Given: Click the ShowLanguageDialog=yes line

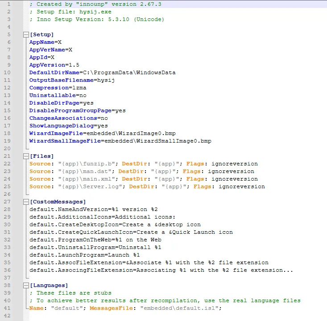Looking at the screenshot, I should (69, 126).
